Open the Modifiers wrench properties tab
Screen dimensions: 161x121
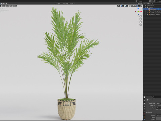point(144,119)
